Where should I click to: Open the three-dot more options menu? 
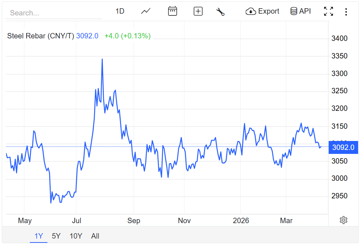click(346, 12)
